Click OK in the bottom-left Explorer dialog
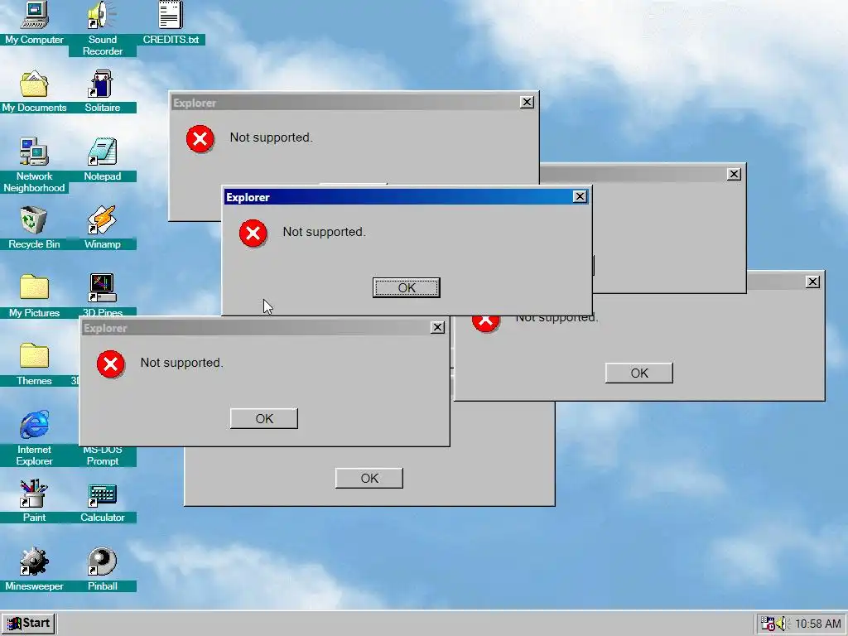The width and height of the screenshot is (848, 636). (x=264, y=418)
